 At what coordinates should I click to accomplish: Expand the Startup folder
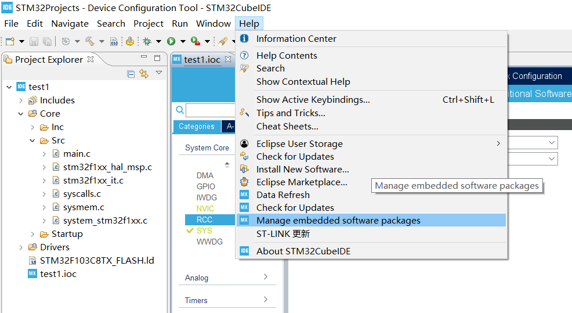click(32, 234)
